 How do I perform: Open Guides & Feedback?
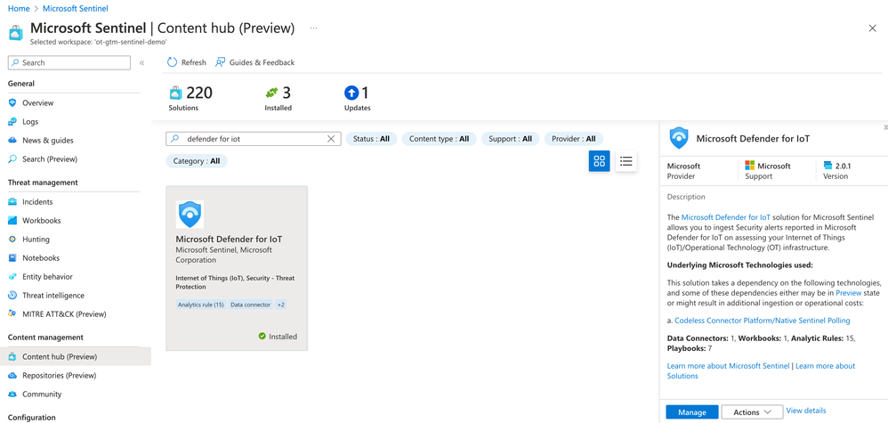(254, 62)
